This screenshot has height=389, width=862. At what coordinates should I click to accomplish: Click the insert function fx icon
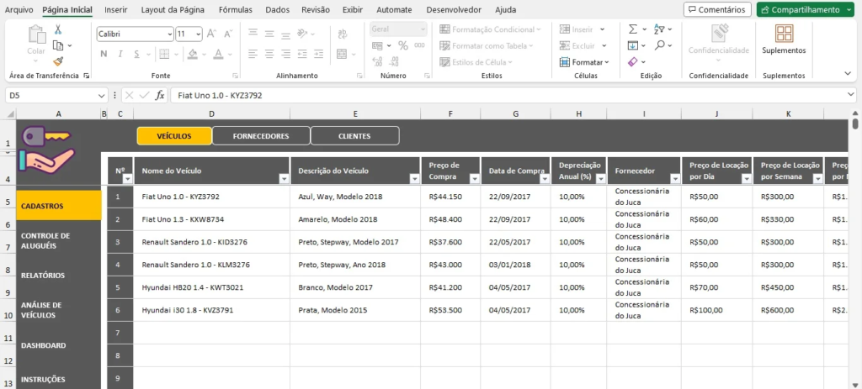[x=160, y=95]
